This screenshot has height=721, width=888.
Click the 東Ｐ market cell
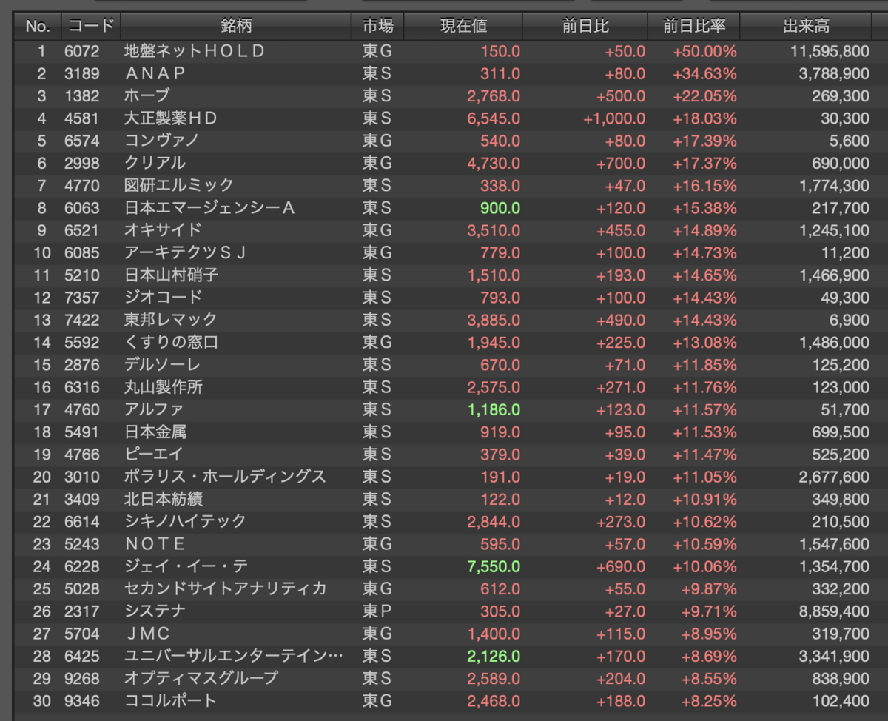(x=377, y=611)
